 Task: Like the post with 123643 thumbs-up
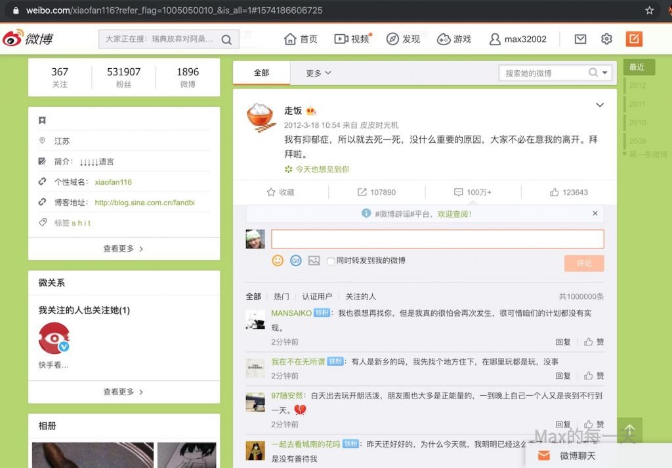pos(568,192)
